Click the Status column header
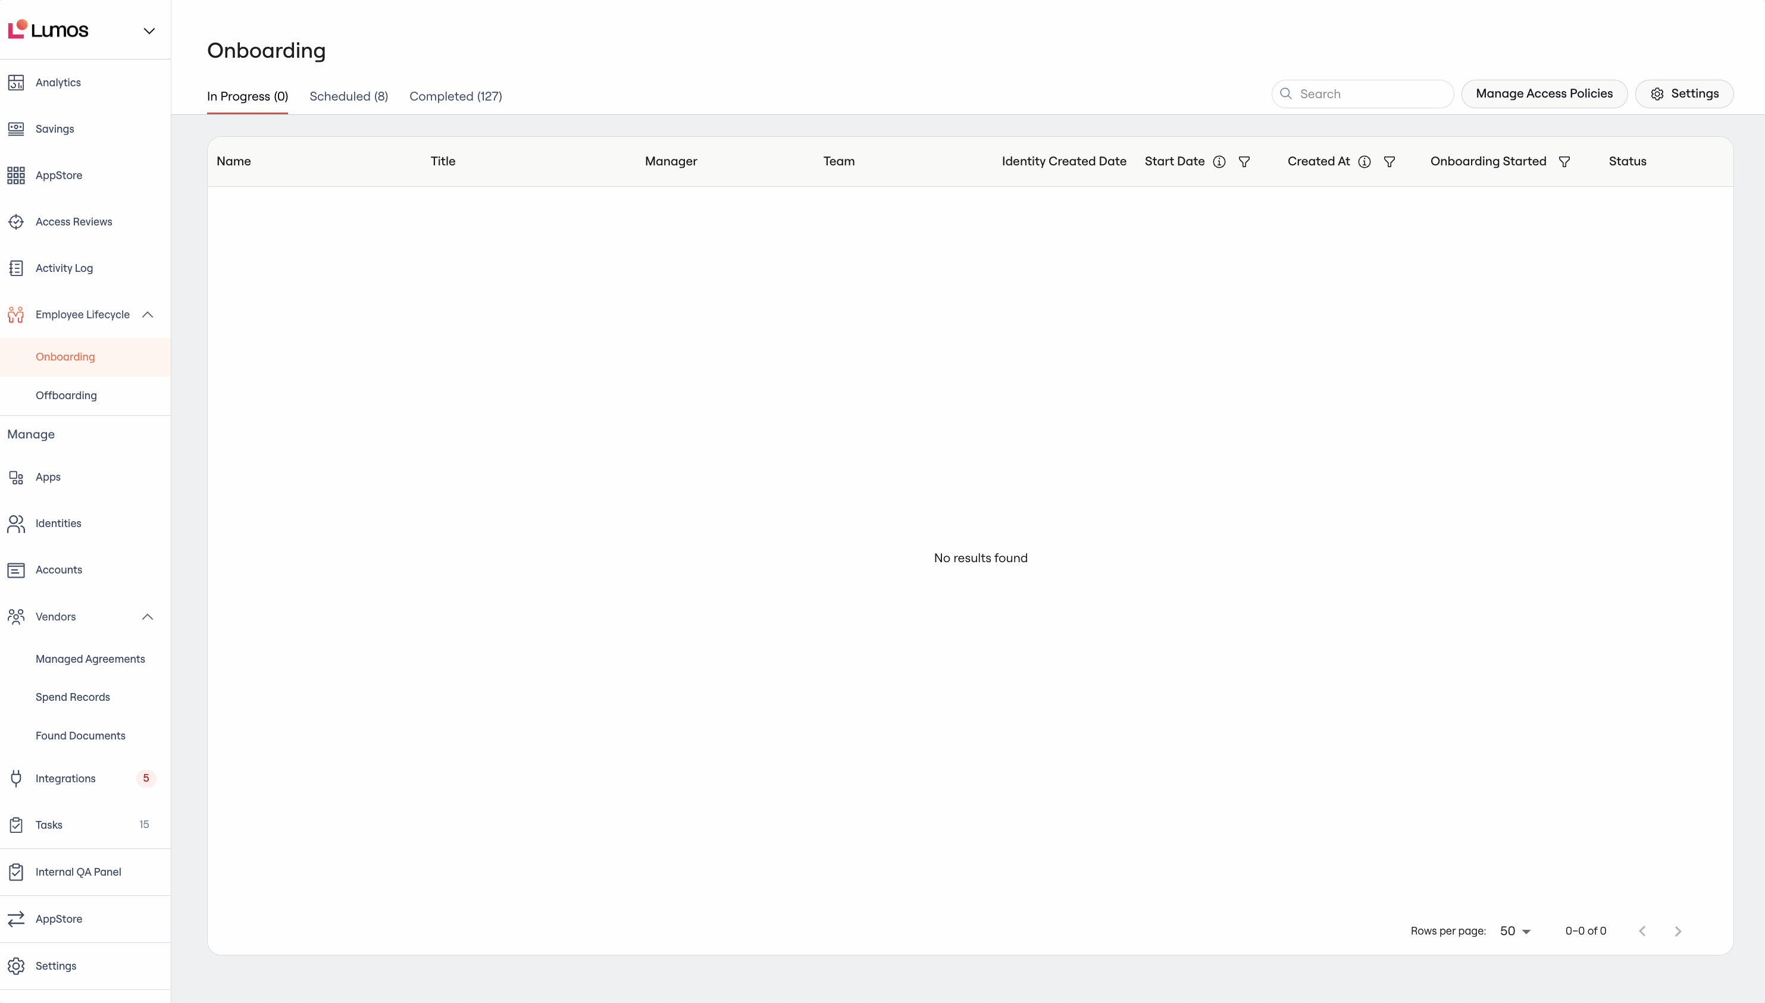The image size is (1765, 1003). point(1627,161)
